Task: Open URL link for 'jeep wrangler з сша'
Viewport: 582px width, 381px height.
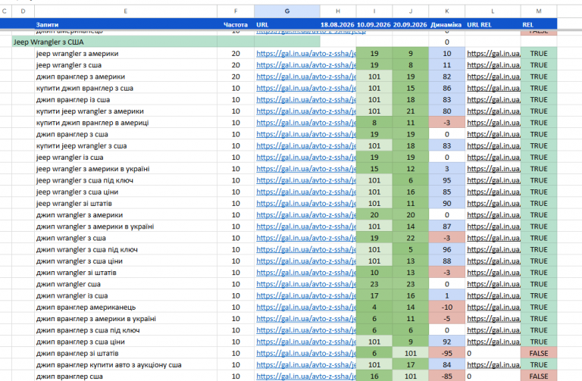Action: (306, 65)
